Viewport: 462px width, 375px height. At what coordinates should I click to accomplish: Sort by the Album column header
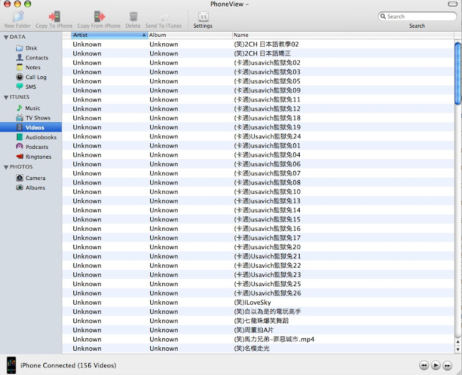point(190,35)
